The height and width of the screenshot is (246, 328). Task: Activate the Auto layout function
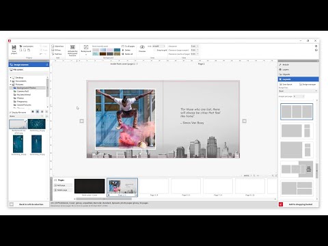click(x=72, y=51)
